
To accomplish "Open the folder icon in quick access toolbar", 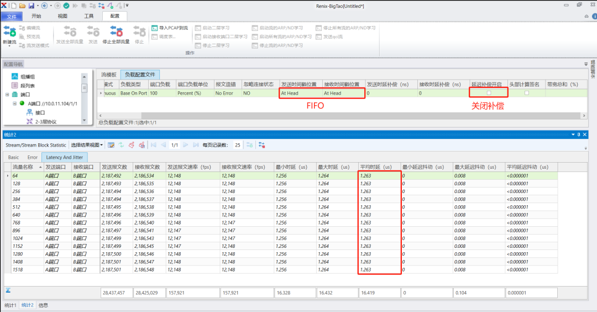I will click(x=22, y=6).
